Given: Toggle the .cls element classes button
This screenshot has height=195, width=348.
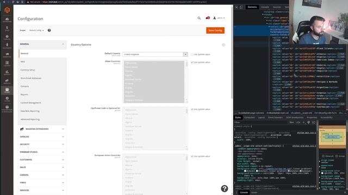Looking at the screenshot, I should (x=298, y=122).
